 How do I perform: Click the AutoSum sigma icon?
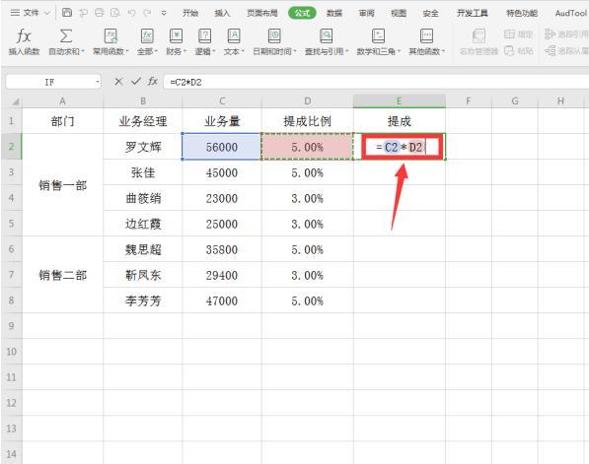tap(66, 36)
